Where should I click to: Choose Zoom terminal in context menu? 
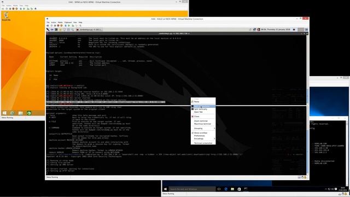point(203,121)
